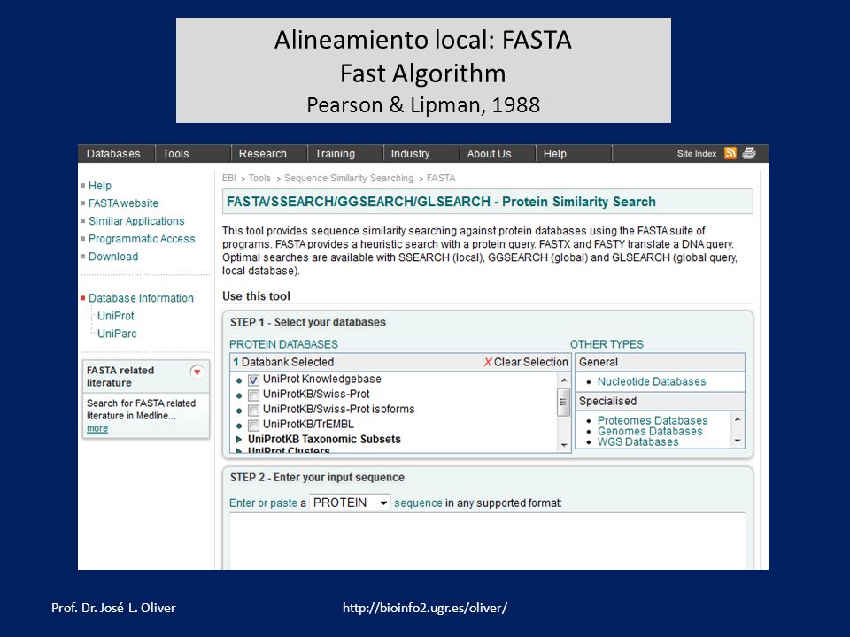Open the Tools menu

coord(175,154)
